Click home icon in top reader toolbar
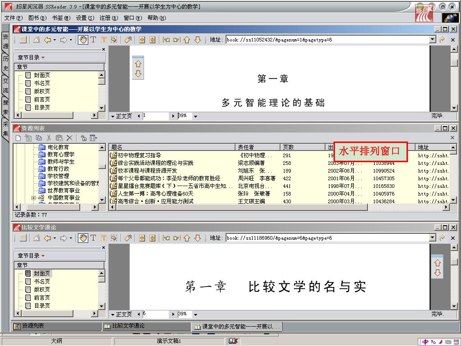The height and width of the screenshot is (346, 461). coord(36,40)
